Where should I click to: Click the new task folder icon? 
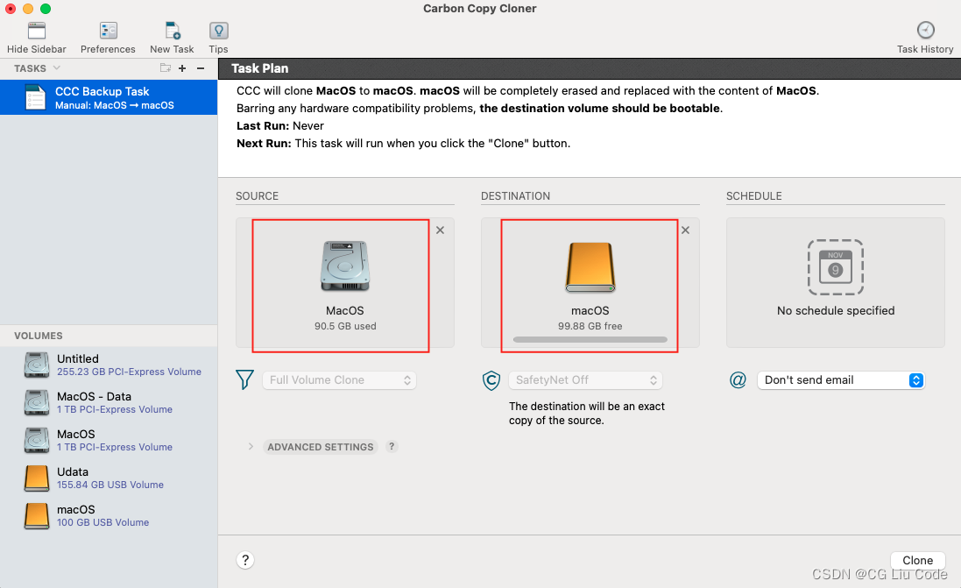(x=166, y=68)
